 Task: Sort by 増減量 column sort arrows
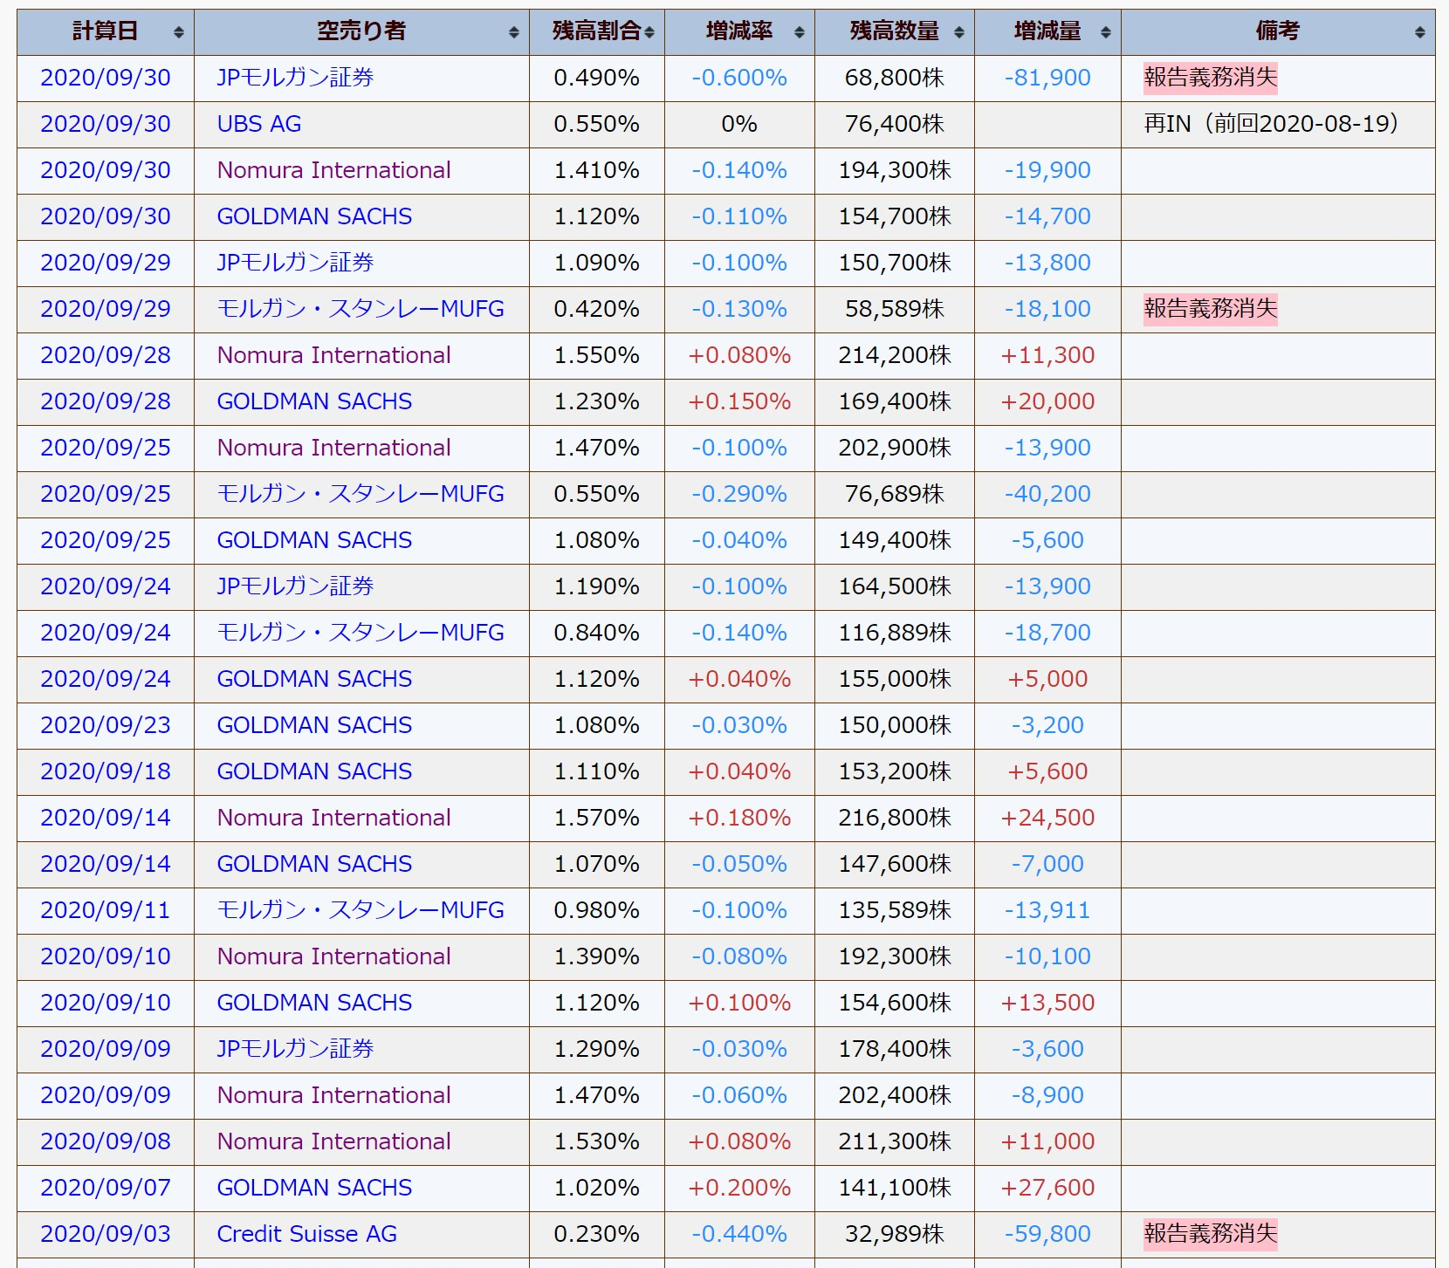pos(1105,32)
